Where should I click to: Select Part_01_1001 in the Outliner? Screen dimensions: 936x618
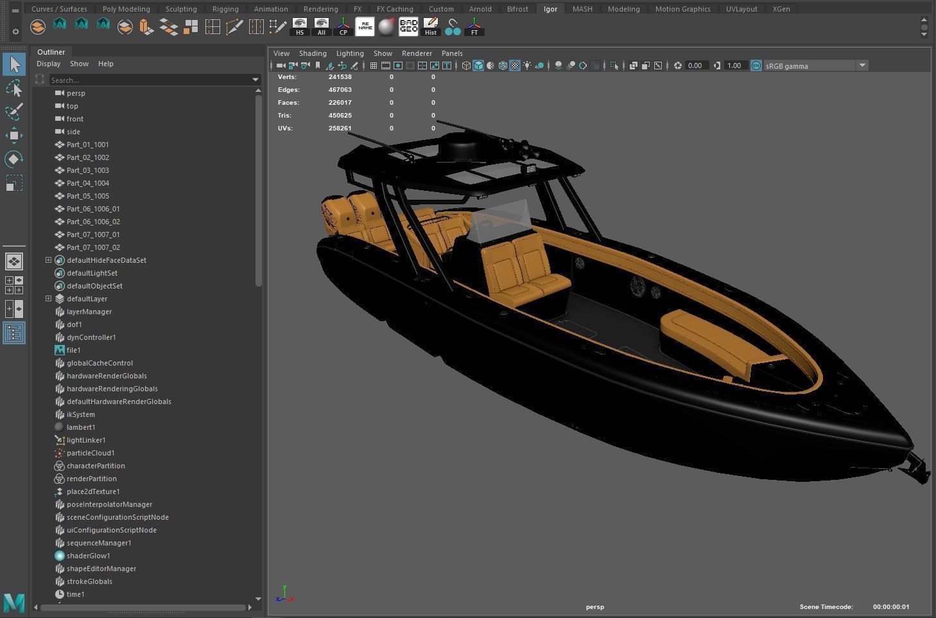click(87, 145)
